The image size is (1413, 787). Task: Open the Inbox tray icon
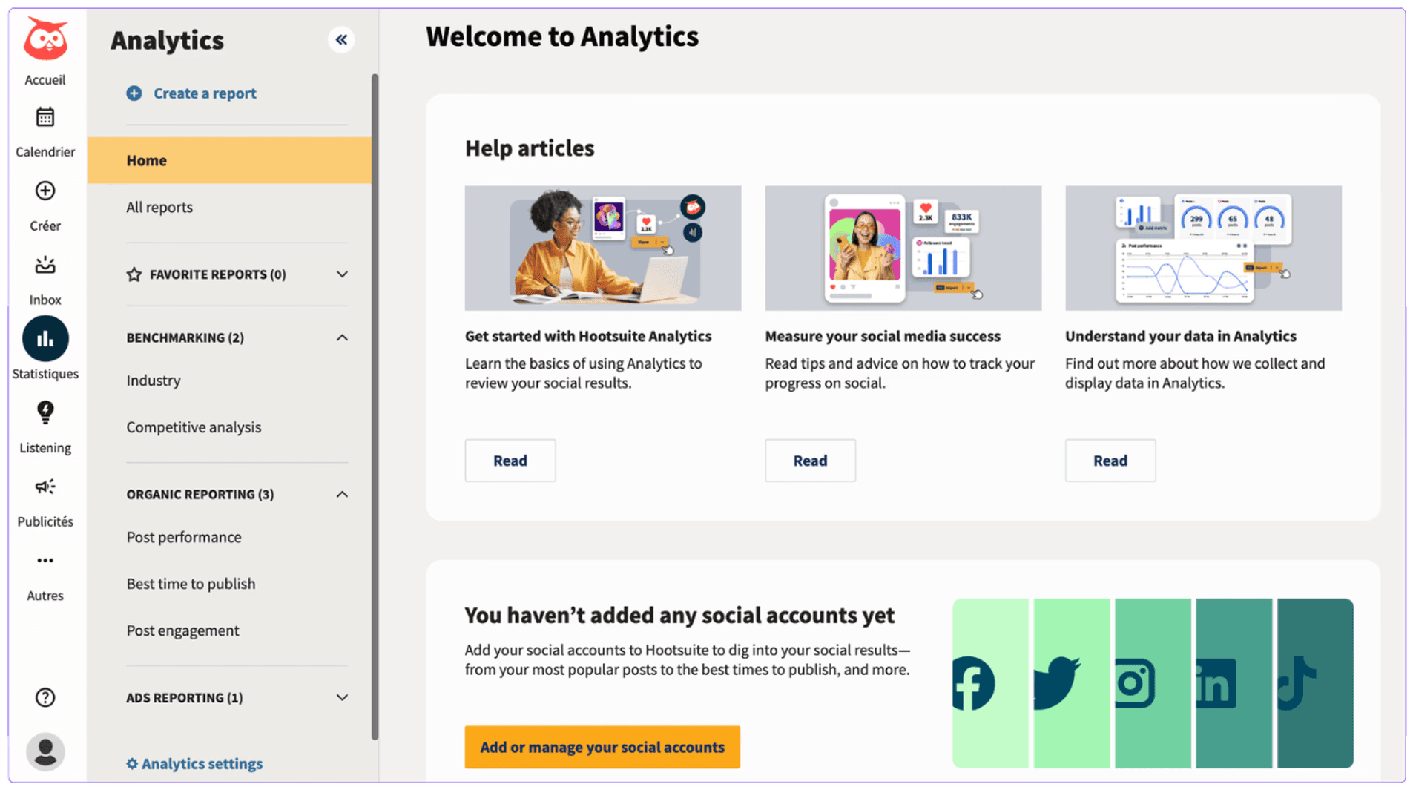[45, 265]
